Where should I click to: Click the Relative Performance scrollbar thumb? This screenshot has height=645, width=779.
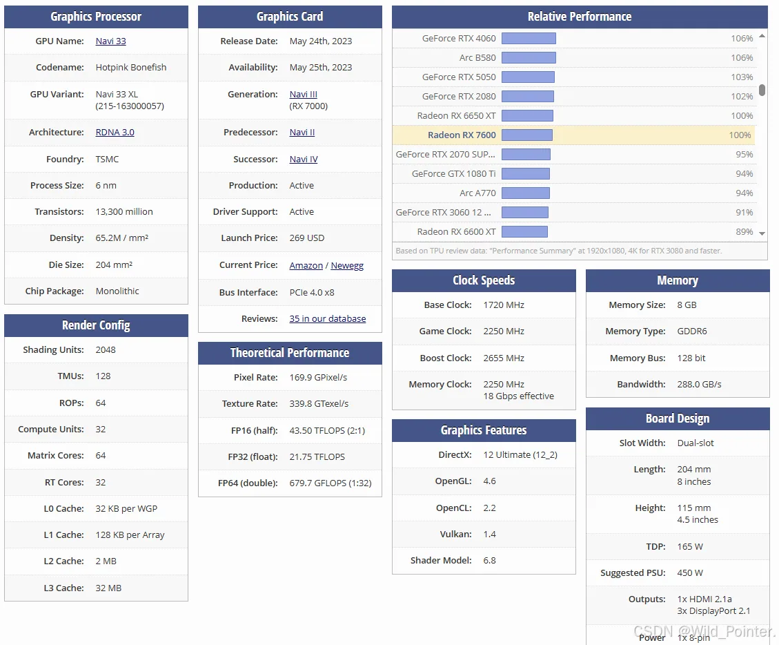click(x=762, y=90)
